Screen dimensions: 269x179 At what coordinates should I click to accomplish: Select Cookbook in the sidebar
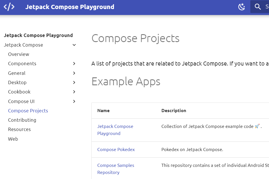[x=19, y=92]
